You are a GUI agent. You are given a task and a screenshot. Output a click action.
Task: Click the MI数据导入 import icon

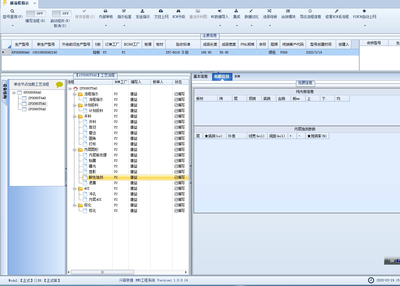pos(220,11)
